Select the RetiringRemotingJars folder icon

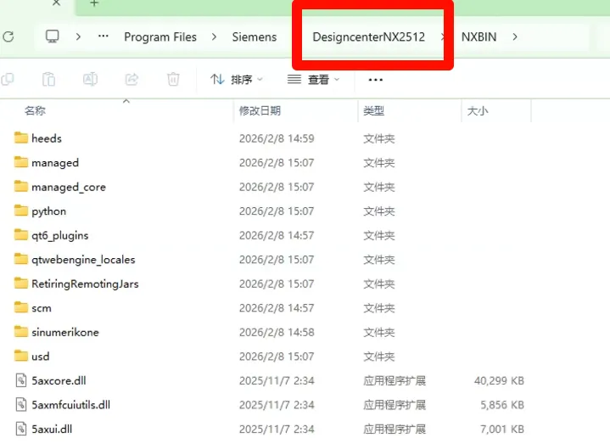[x=21, y=284]
